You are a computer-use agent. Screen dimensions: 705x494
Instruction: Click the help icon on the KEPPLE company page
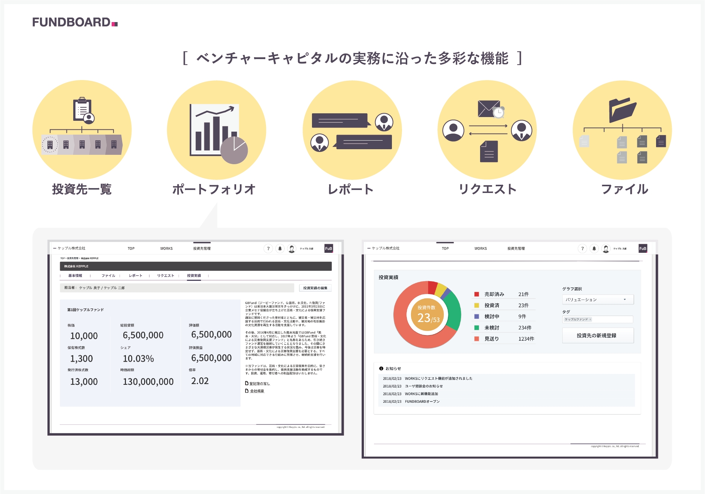point(268,249)
